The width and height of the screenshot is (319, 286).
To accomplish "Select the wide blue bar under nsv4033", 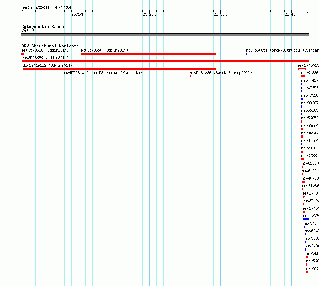I will 306,219.
